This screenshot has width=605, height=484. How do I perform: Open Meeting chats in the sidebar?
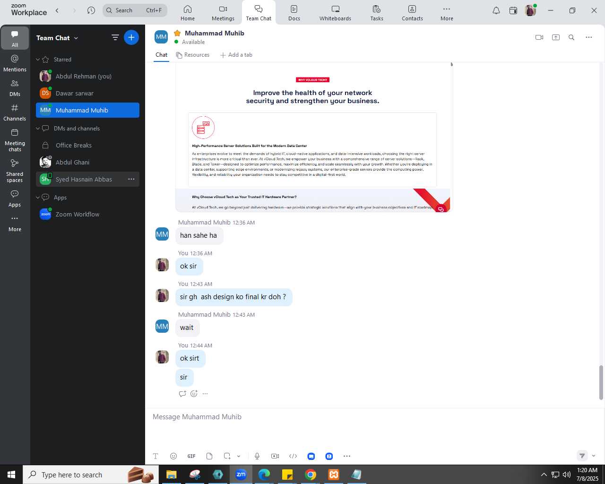tap(15, 140)
